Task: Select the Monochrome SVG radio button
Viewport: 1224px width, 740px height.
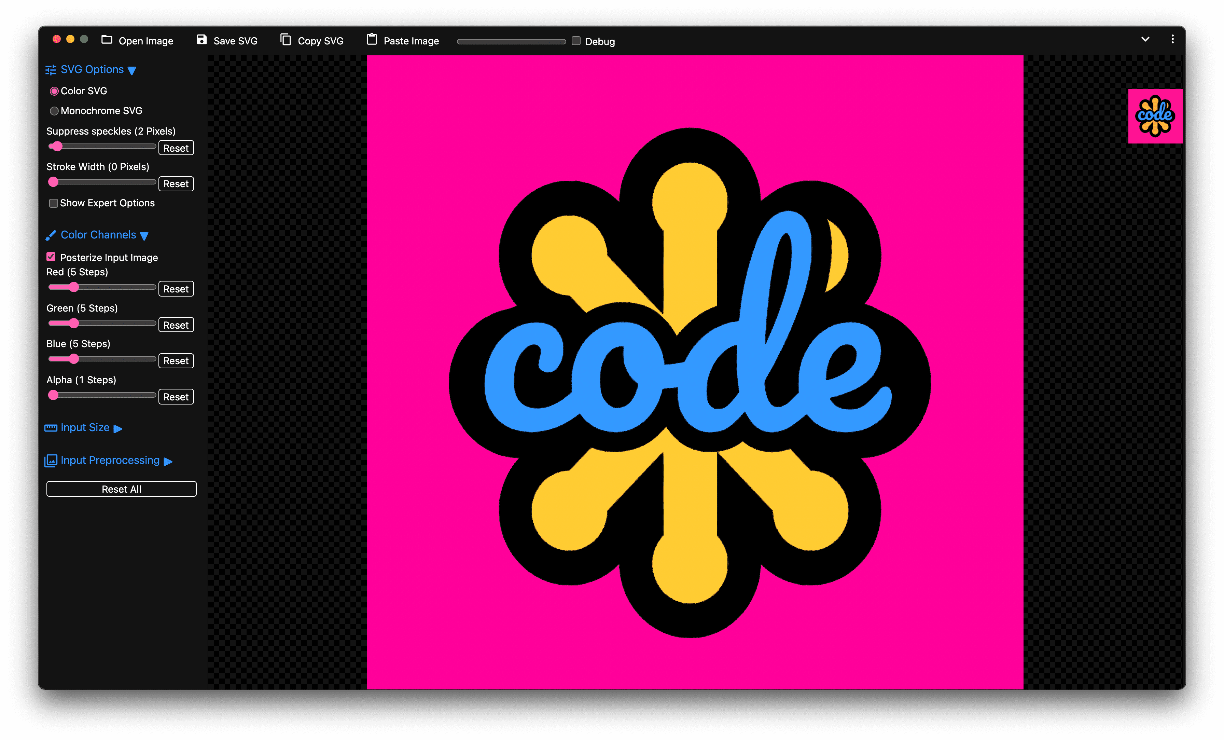Action: click(x=54, y=110)
